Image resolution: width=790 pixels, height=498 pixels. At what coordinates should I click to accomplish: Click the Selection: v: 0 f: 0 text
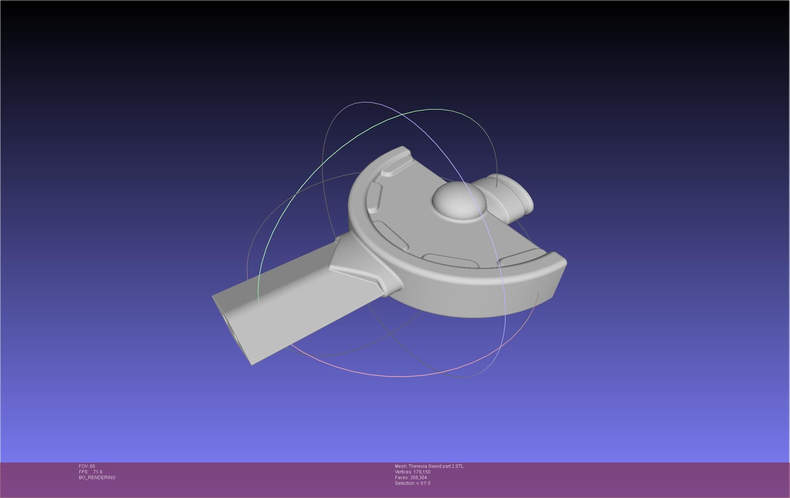(x=413, y=483)
